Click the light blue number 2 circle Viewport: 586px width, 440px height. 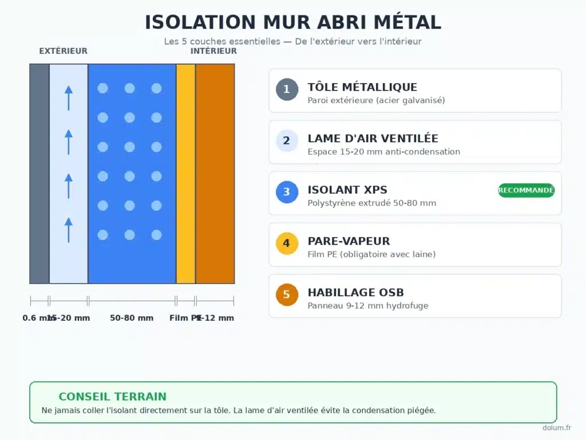coord(287,141)
